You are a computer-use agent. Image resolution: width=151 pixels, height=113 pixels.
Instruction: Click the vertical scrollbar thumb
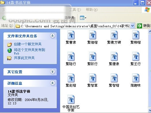pyautogui.click(x=150, y=71)
